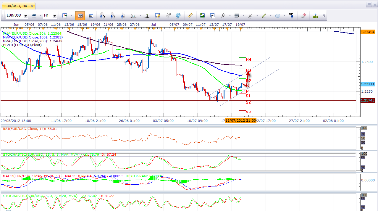Select the green trend line tool
Image resolution: width=378 pixels, height=211 pixels.
[x=264, y=15]
